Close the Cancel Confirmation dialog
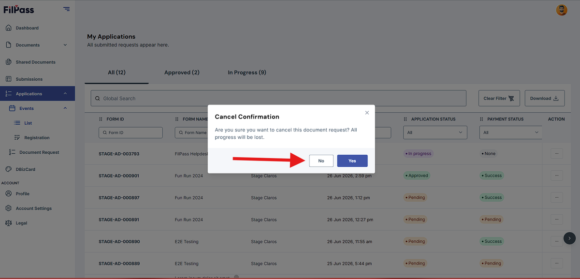580x279 pixels. click(367, 113)
